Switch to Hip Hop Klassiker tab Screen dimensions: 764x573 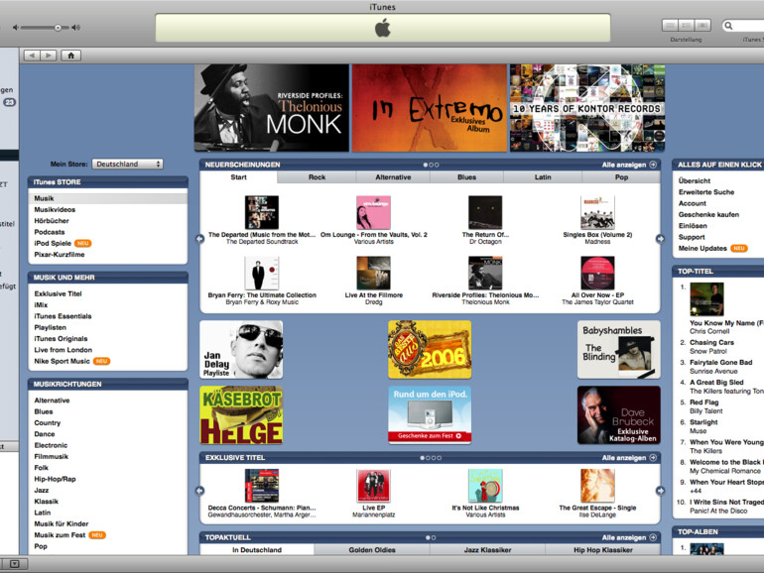click(602, 549)
